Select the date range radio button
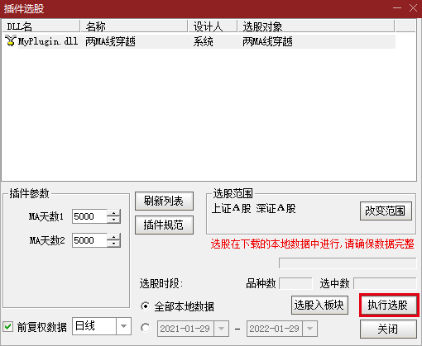The height and width of the screenshot is (346, 422). [x=145, y=328]
